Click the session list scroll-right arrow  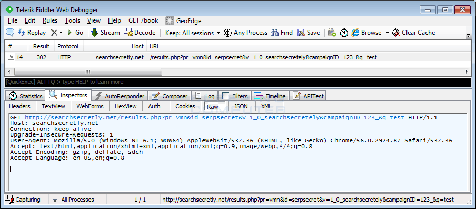[x=467, y=72]
